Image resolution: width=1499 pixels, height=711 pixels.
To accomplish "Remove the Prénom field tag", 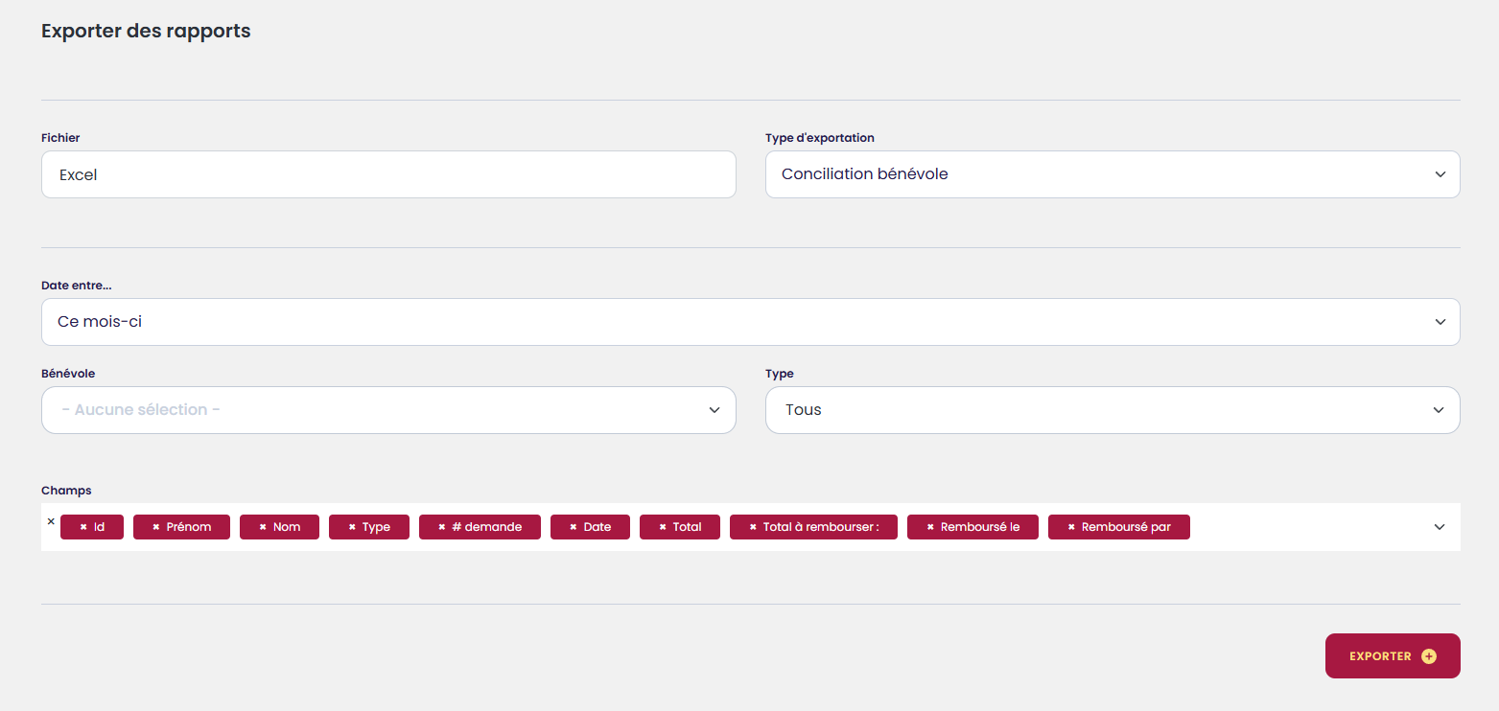I will click(155, 527).
